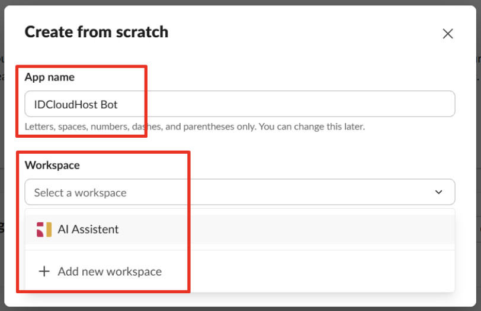Close the Create from scratch dialog
The width and height of the screenshot is (481, 311).
[448, 34]
